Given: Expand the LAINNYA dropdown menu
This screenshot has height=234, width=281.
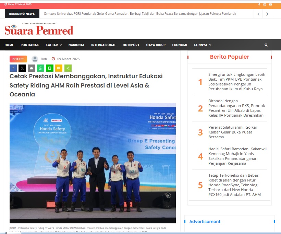Looking at the screenshot, I should click(x=202, y=45).
